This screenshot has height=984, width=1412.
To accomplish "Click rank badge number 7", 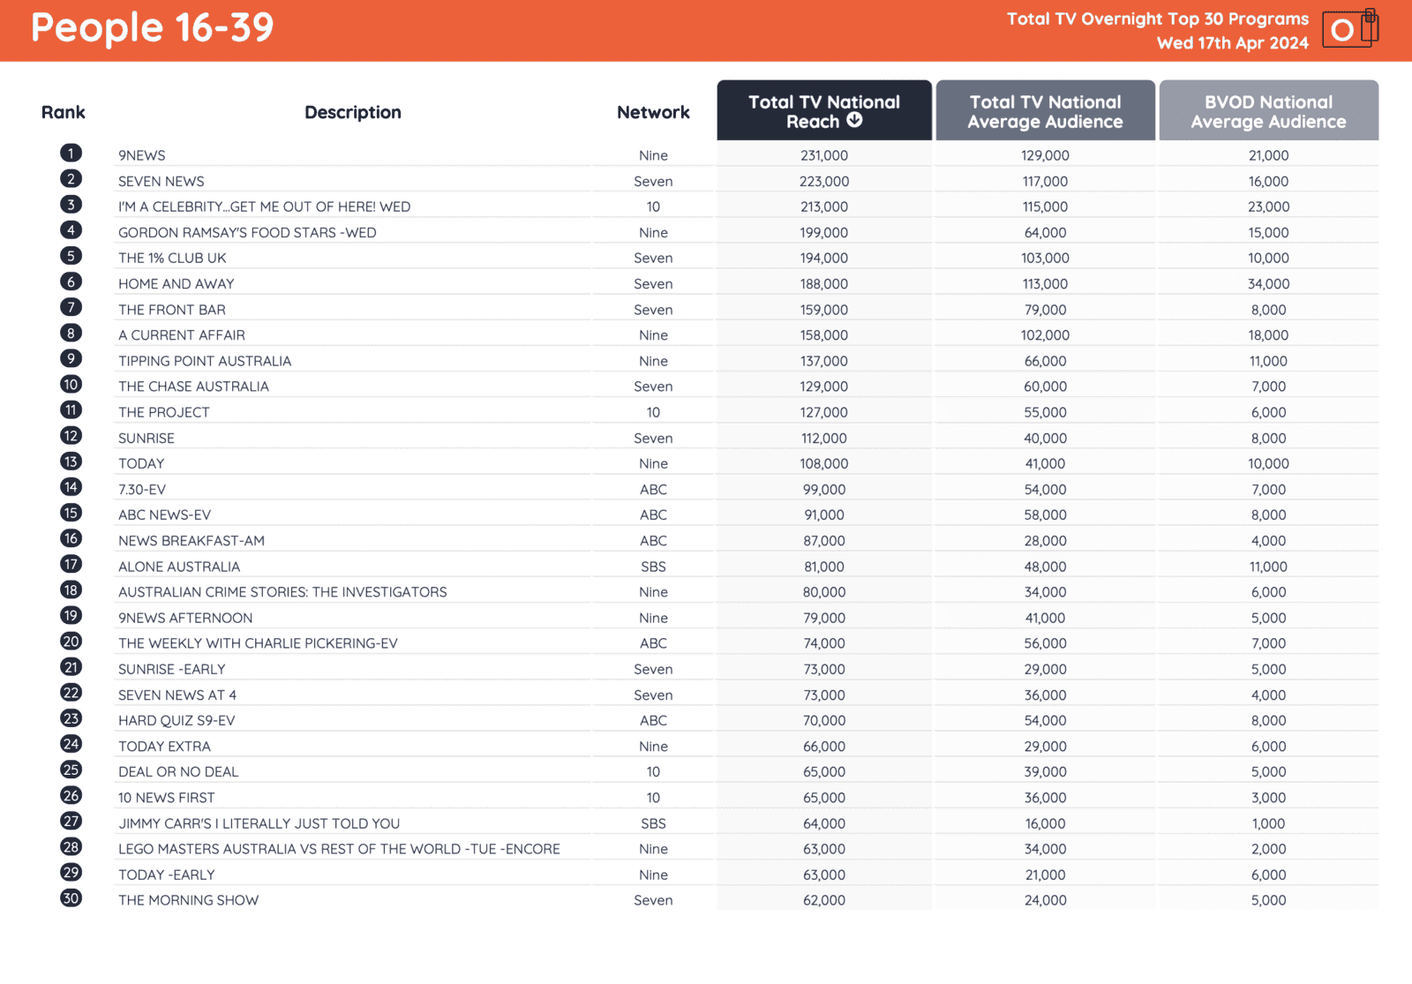I will (71, 307).
